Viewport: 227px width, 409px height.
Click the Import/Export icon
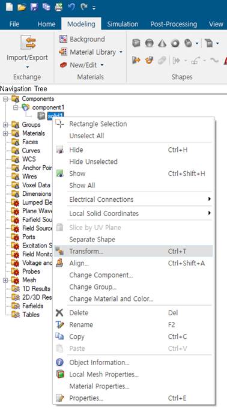[28, 43]
